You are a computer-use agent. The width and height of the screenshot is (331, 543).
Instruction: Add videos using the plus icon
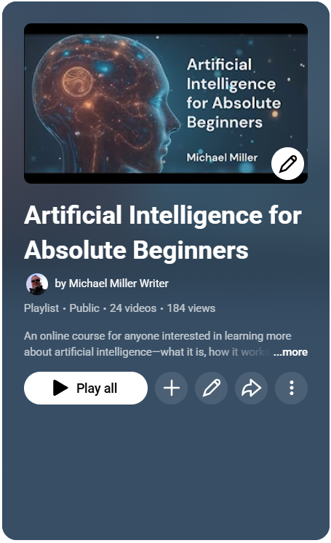pyautogui.click(x=172, y=388)
